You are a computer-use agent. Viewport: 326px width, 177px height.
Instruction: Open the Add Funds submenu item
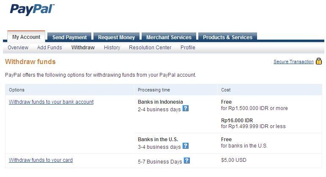click(x=49, y=48)
